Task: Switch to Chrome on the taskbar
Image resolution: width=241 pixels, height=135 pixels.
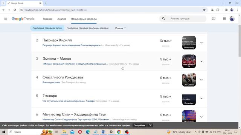Action: pyautogui.click(x=119, y=132)
